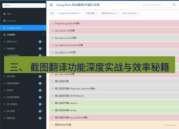Expand 接口返回对象«IPage«sys_position对象»» row
179x129 pixels.
tap(114, 88)
